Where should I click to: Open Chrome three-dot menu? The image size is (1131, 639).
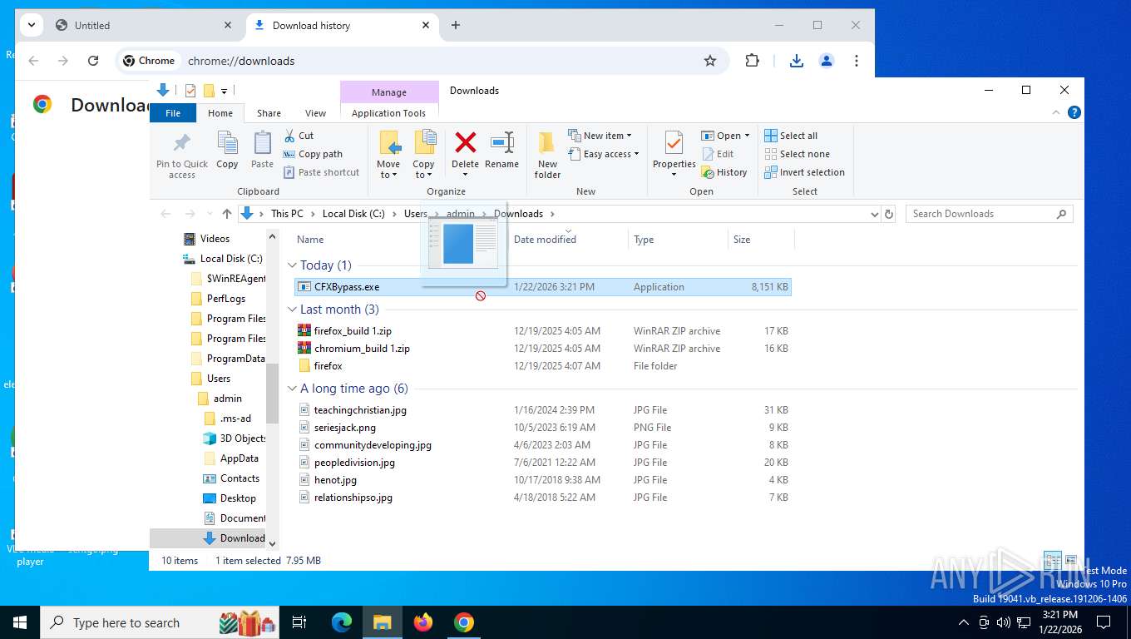(x=857, y=61)
